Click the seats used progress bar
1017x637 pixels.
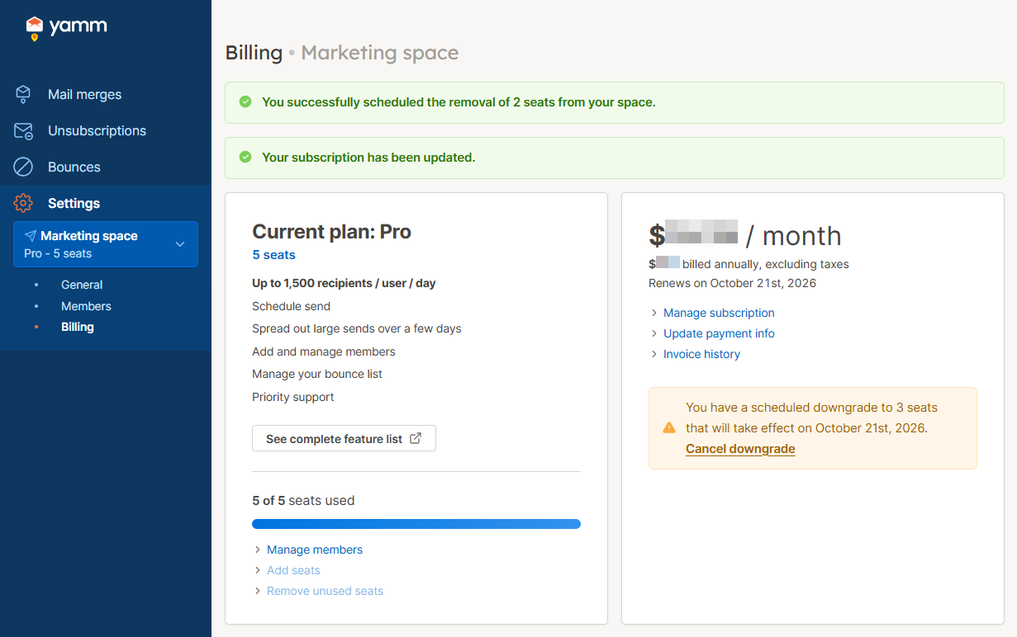[416, 524]
